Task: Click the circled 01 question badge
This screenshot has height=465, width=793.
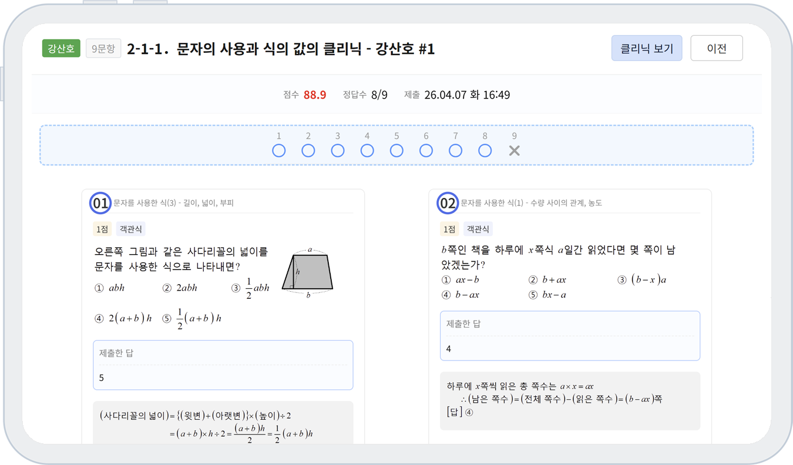Action: pos(100,203)
